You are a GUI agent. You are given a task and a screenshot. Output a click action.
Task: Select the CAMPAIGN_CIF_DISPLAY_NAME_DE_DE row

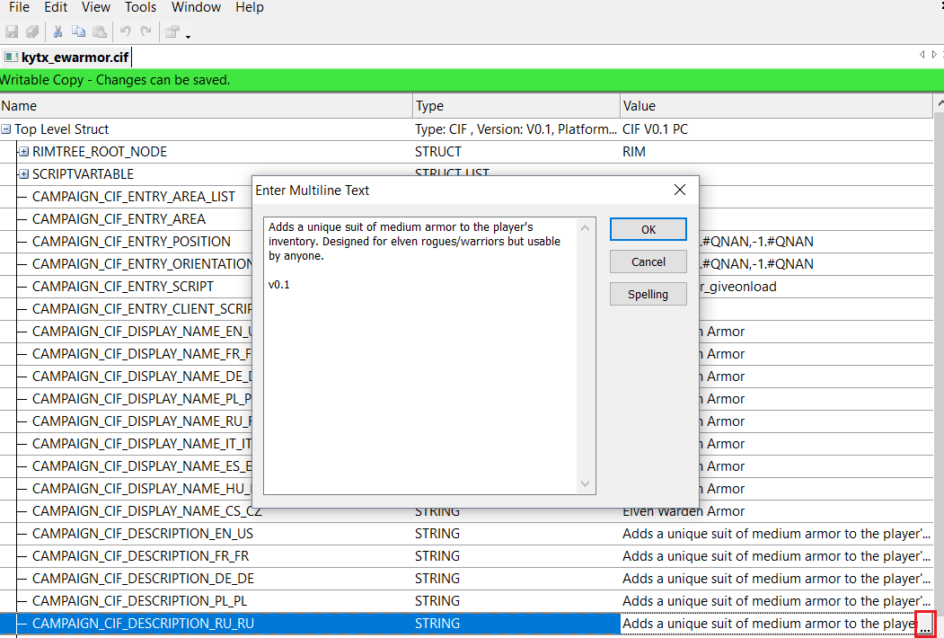pyautogui.click(x=142, y=377)
